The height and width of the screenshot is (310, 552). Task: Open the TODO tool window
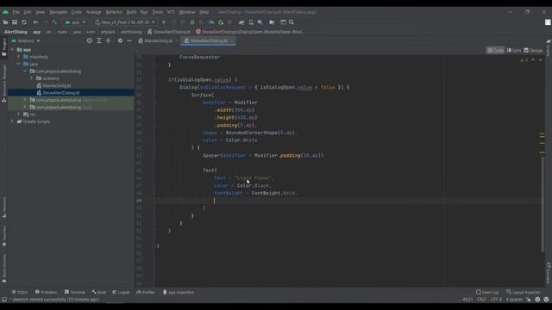click(x=19, y=292)
